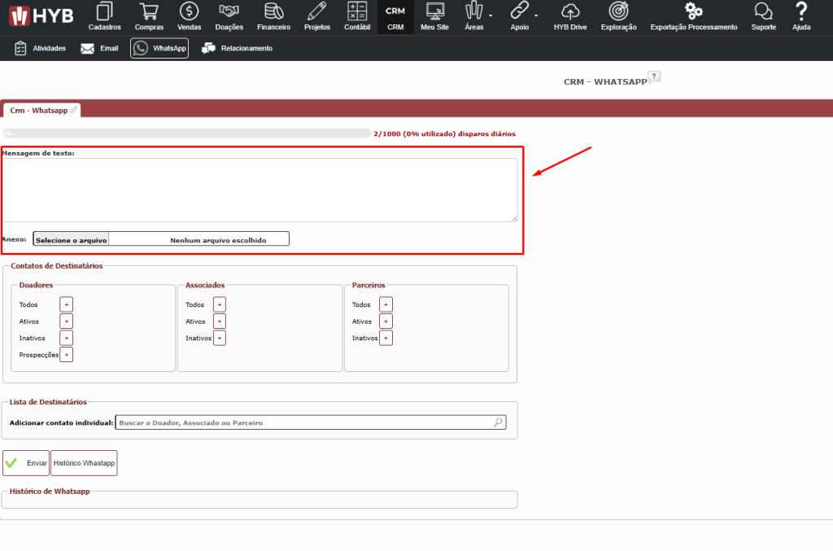Open Exportação Processamento gears icon
This screenshot has width=833, height=551.
693,11
